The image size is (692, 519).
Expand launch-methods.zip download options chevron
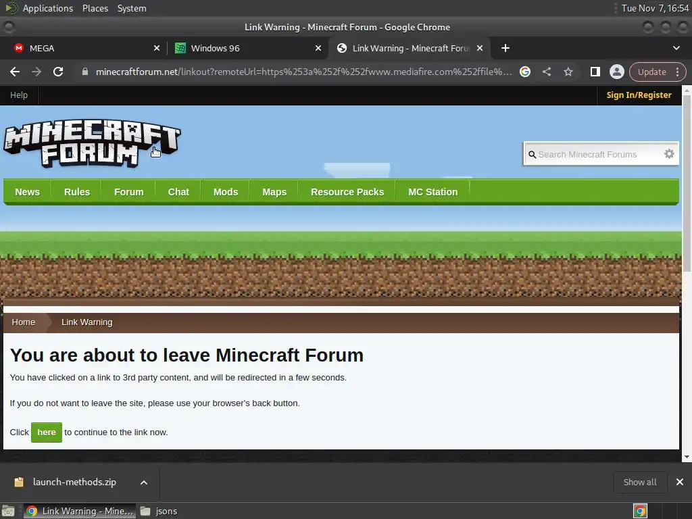point(144,483)
